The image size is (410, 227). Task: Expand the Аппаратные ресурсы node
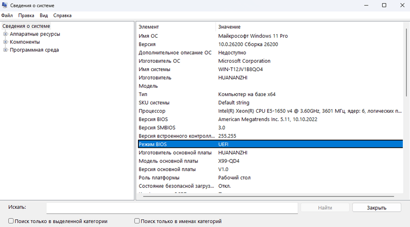[x=5, y=34]
